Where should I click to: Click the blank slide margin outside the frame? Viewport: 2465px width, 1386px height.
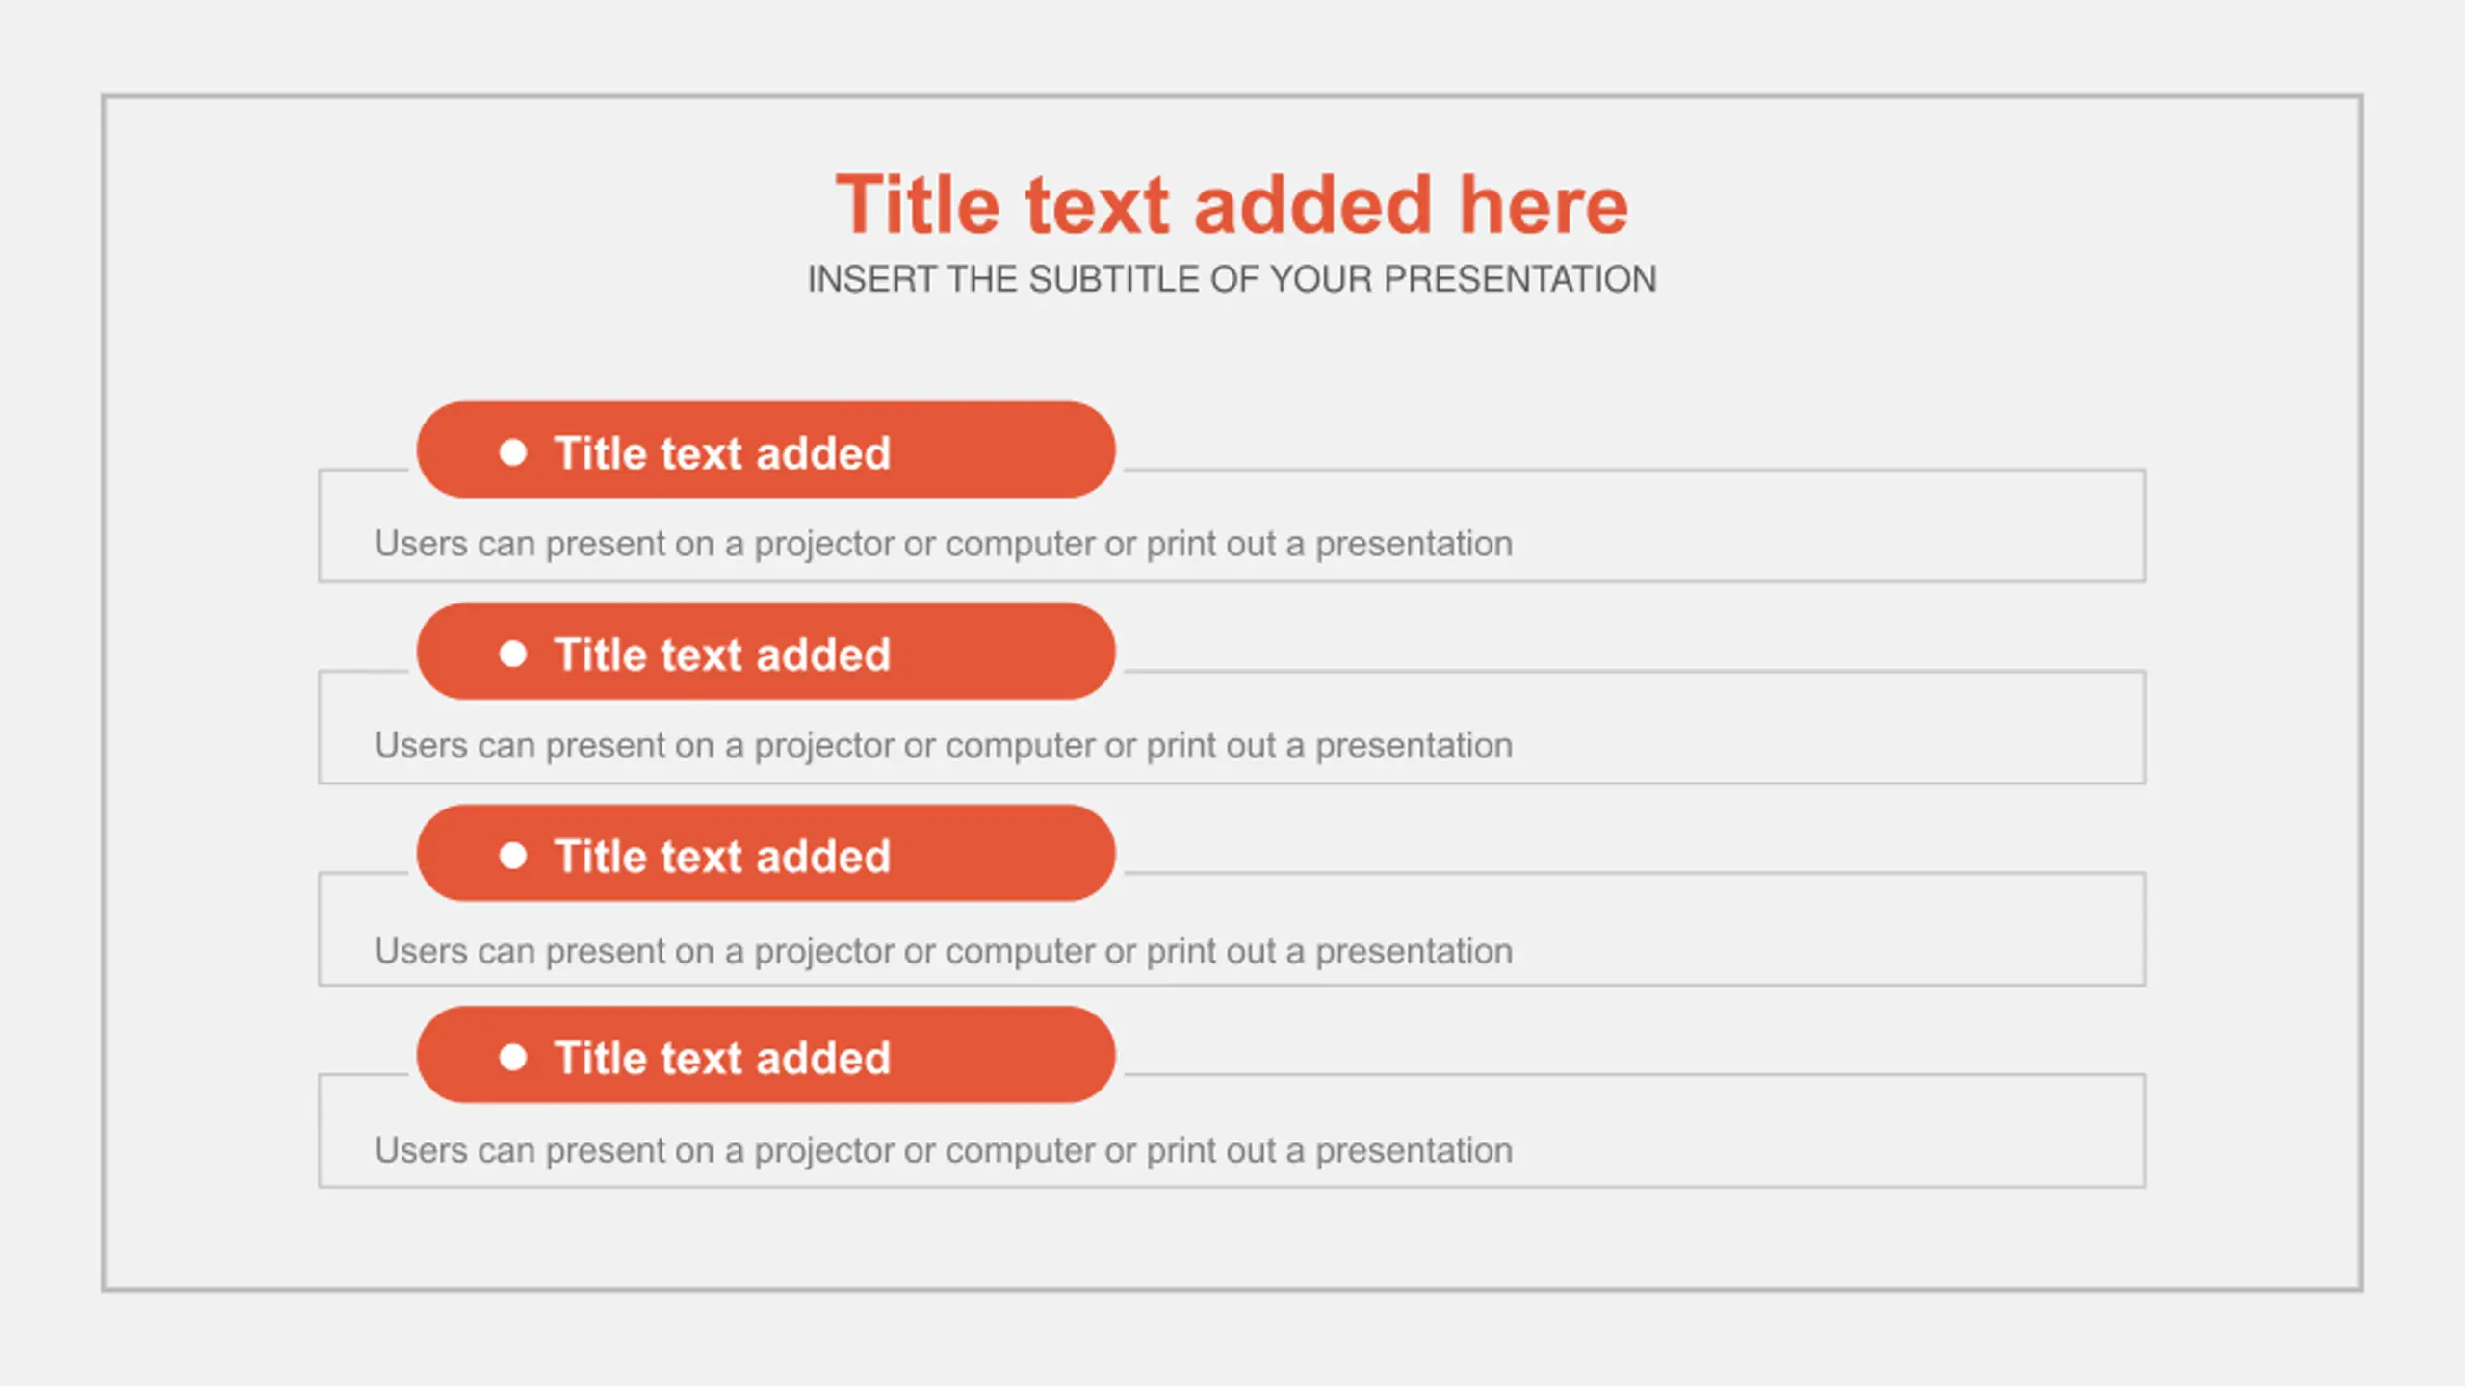point(1232,1343)
